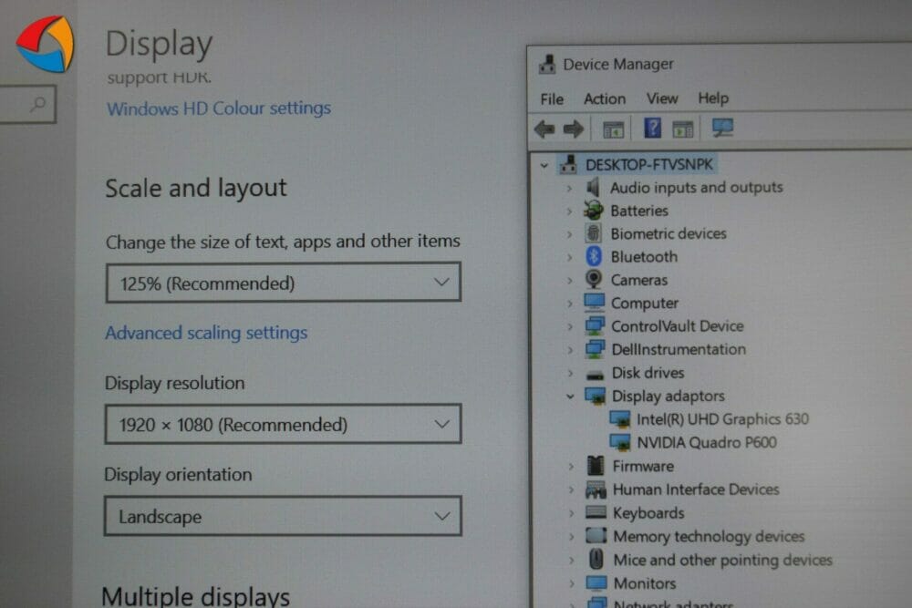This screenshot has height=608, width=912.
Task: Select 'NVIDIA Quadro P600' text
Action: [707, 442]
